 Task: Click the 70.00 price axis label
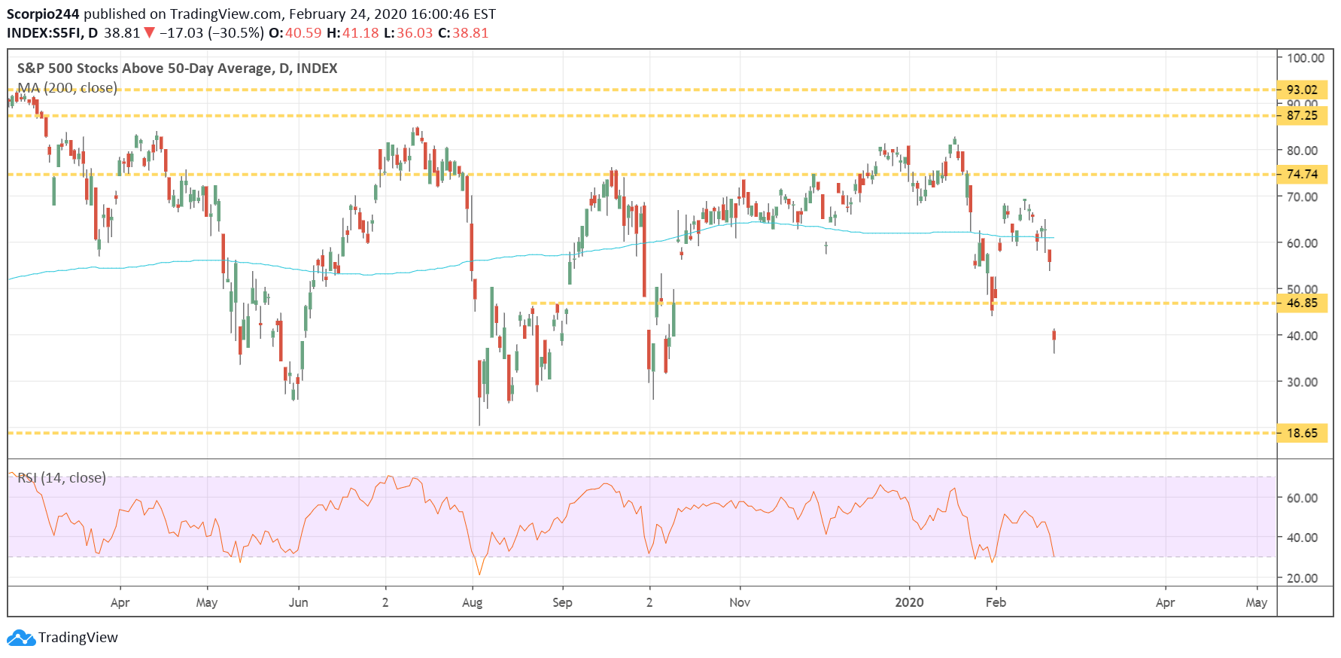pyautogui.click(x=1303, y=197)
